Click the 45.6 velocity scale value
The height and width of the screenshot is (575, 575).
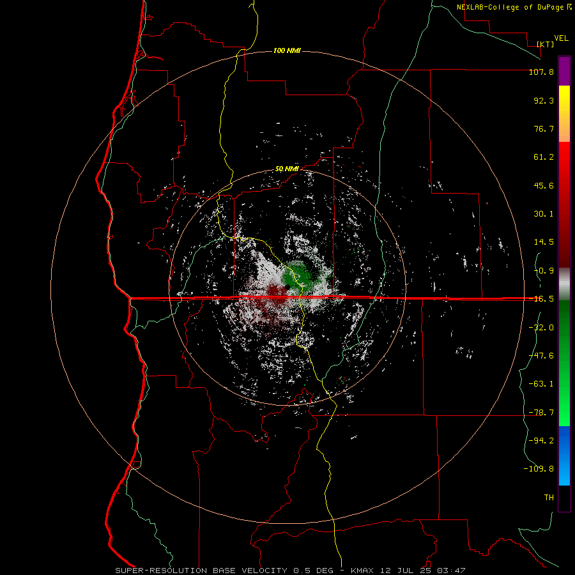pyautogui.click(x=544, y=185)
